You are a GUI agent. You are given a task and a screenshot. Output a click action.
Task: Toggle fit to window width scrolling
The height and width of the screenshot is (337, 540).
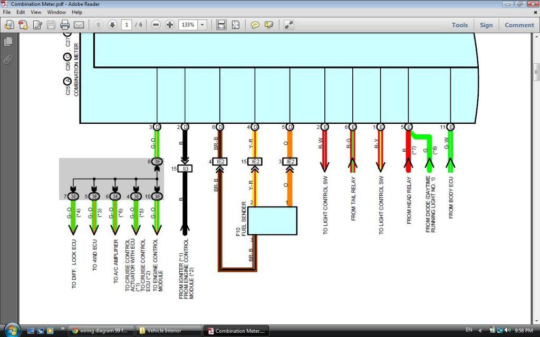coord(221,25)
